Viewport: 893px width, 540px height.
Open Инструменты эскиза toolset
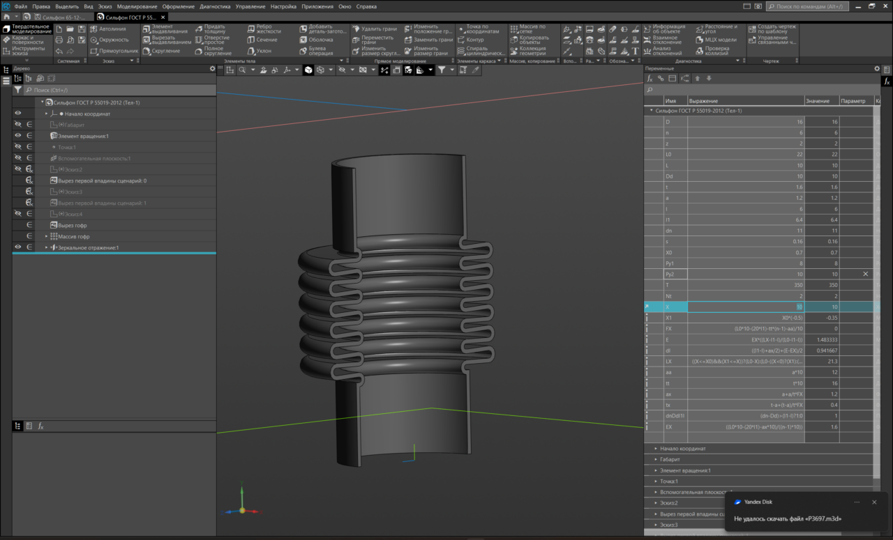point(25,51)
